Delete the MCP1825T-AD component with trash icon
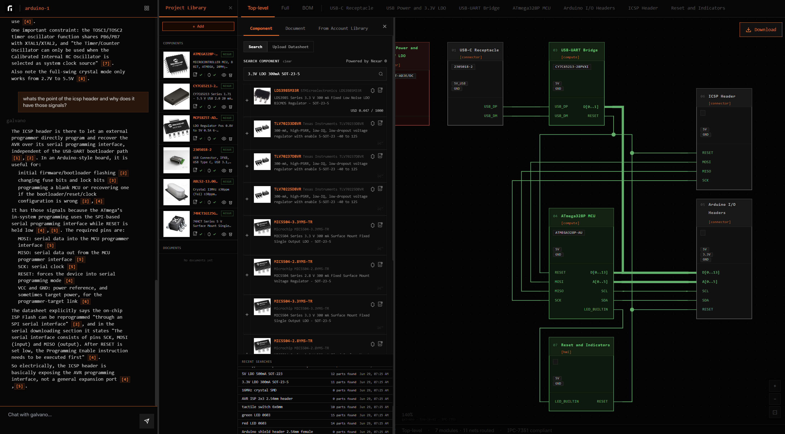 [x=231, y=139]
